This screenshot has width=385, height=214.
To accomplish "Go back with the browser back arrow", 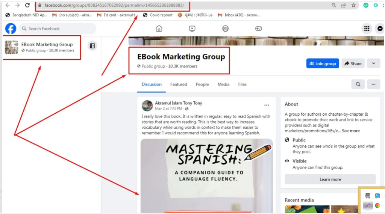I will (x=8, y=5).
